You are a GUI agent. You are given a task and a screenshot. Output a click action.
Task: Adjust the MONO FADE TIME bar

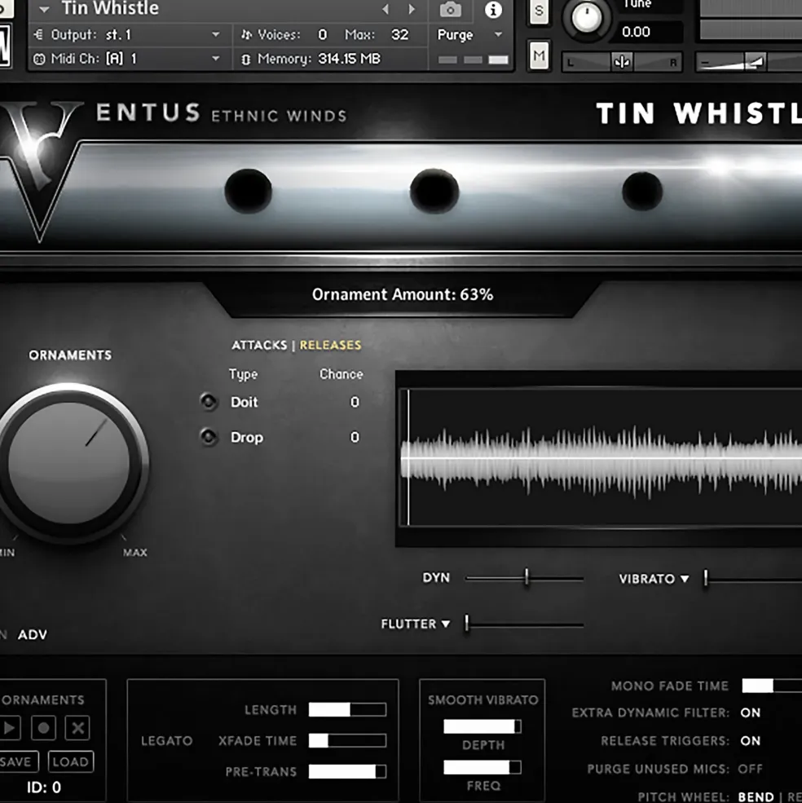coord(772,686)
